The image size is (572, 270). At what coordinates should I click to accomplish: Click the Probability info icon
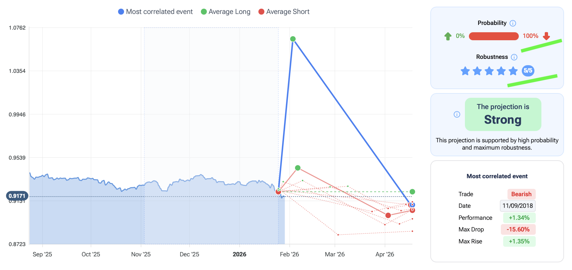tap(513, 23)
